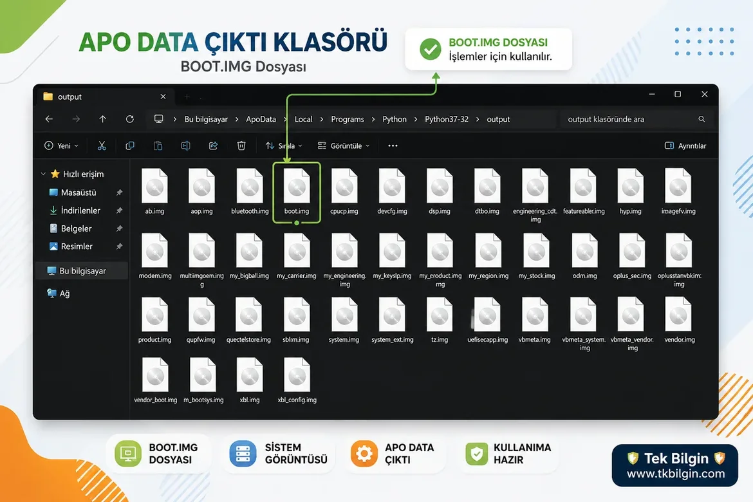
Task: Select the vbmeta.img file
Action: click(534, 320)
